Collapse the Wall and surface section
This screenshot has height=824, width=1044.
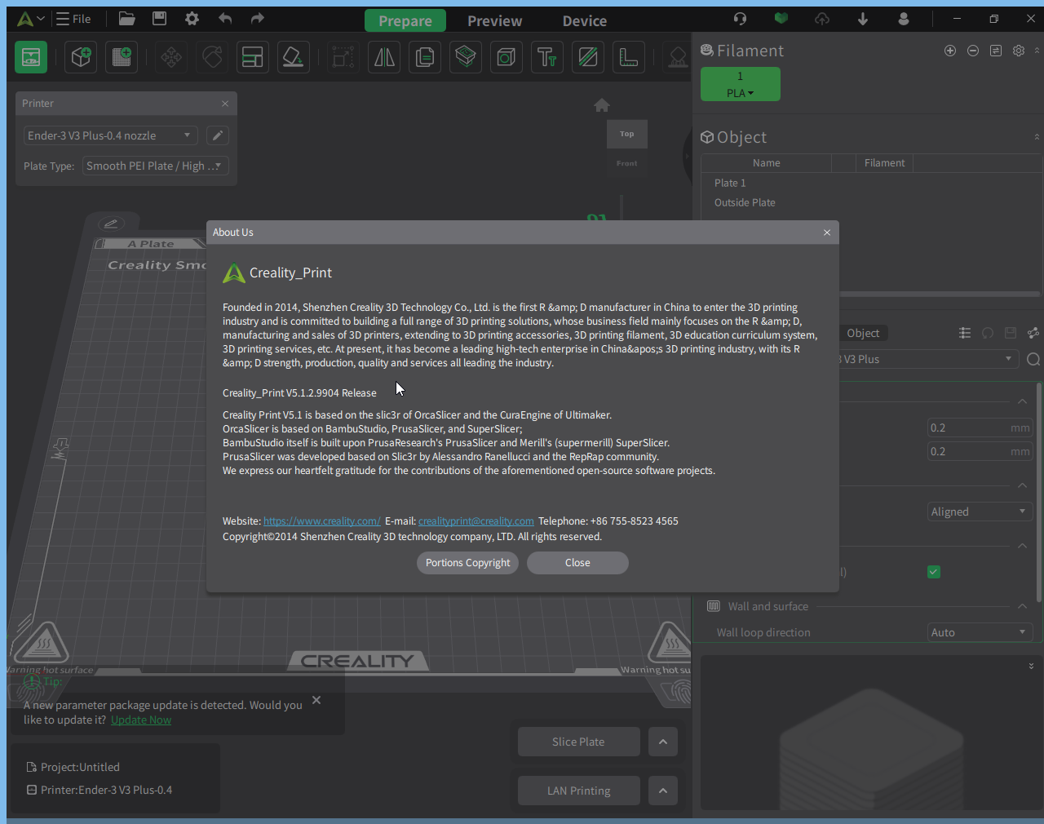click(1022, 606)
